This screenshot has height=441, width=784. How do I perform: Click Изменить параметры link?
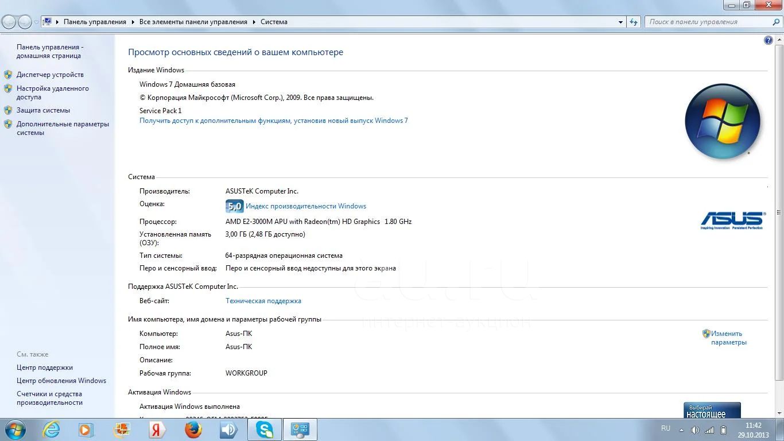coord(729,338)
